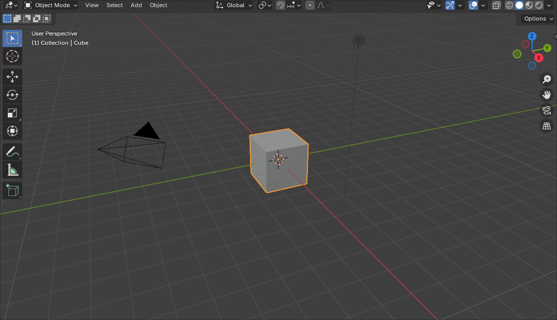Open the pivot point dropdown

click(265, 5)
